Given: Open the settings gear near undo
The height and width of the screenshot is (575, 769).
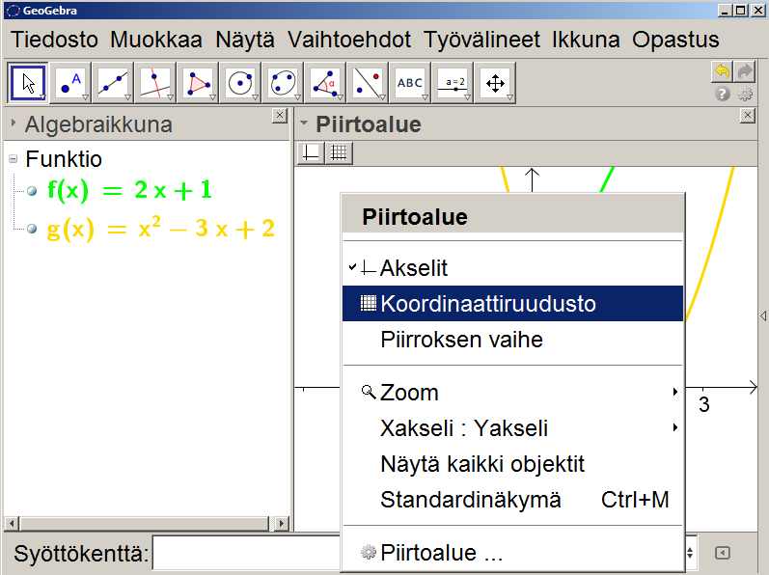Looking at the screenshot, I should click(x=745, y=94).
